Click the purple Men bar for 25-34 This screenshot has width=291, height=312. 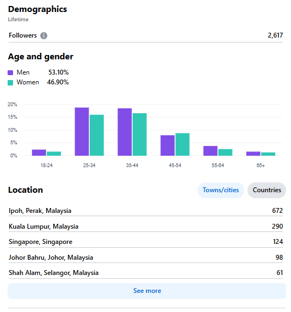[82, 132]
